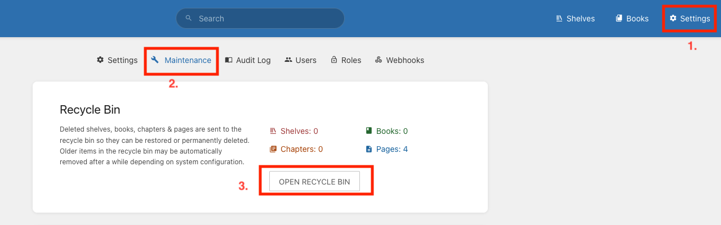
Task: Focus the Search input field
Action: click(265, 19)
